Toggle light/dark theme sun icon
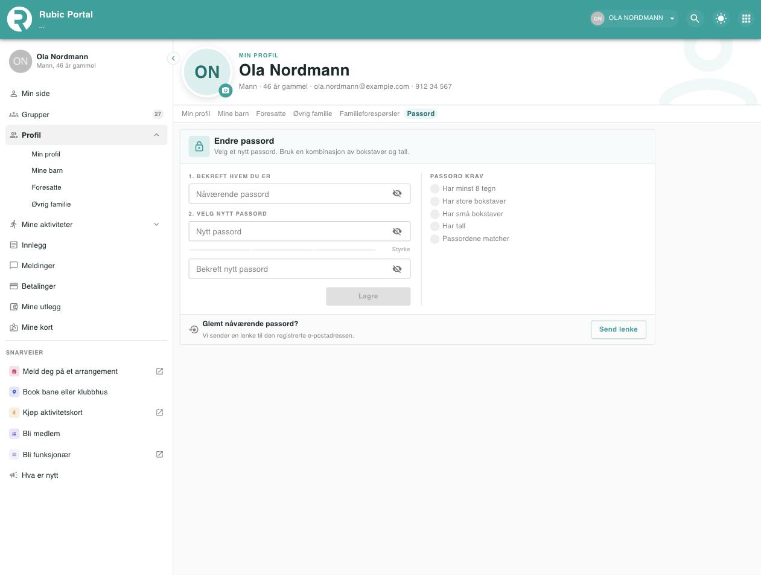Image resolution: width=761 pixels, height=575 pixels. click(721, 19)
